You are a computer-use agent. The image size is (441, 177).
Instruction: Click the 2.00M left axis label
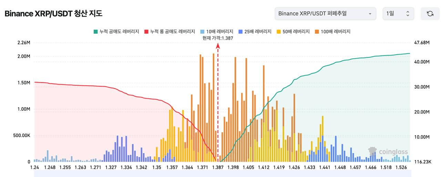[x=23, y=56]
